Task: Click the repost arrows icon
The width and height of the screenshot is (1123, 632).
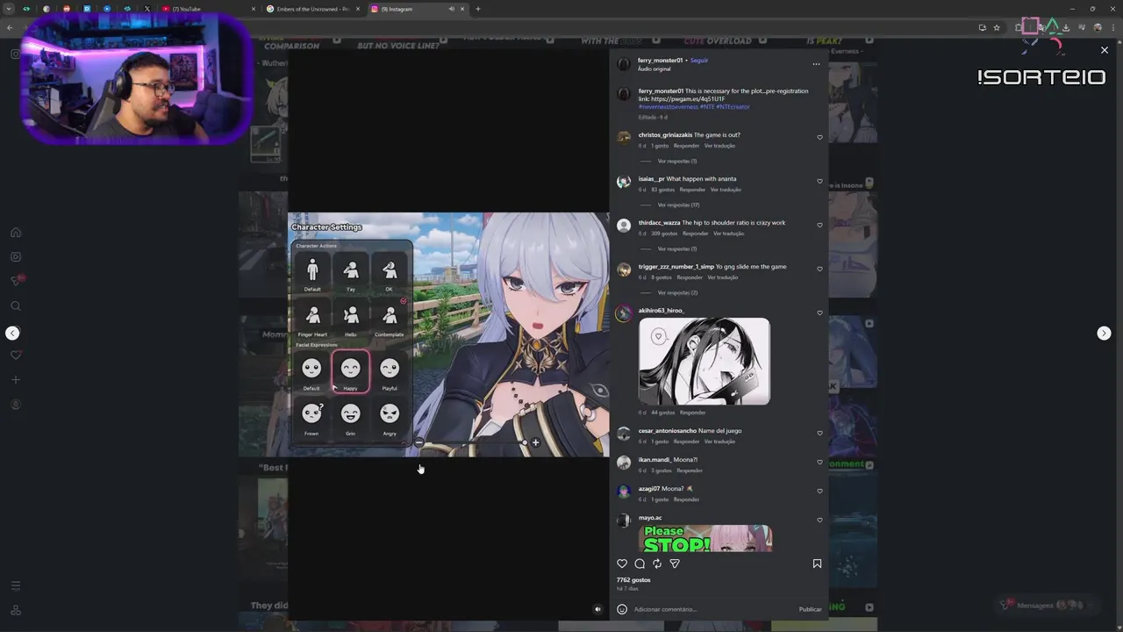Action: (x=657, y=564)
